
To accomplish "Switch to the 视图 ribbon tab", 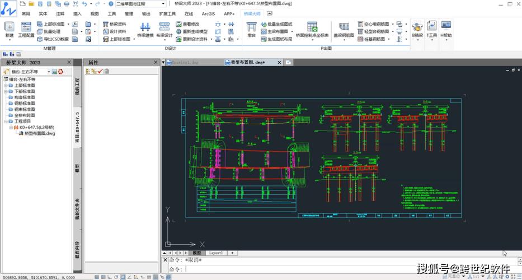I will point(95,13).
